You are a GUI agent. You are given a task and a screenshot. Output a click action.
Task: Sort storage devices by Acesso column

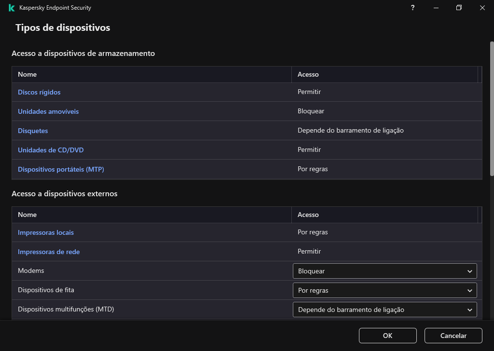point(309,74)
